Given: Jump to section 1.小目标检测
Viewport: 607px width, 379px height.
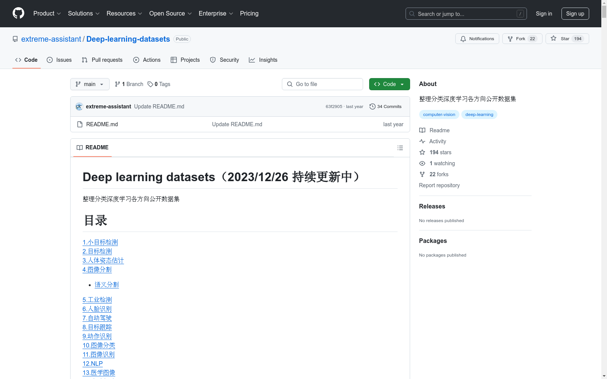Looking at the screenshot, I should pyautogui.click(x=100, y=242).
